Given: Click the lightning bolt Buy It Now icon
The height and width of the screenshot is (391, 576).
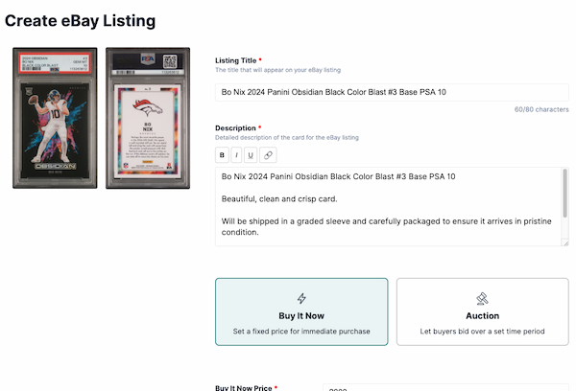Looking at the screenshot, I should pos(301,298).
